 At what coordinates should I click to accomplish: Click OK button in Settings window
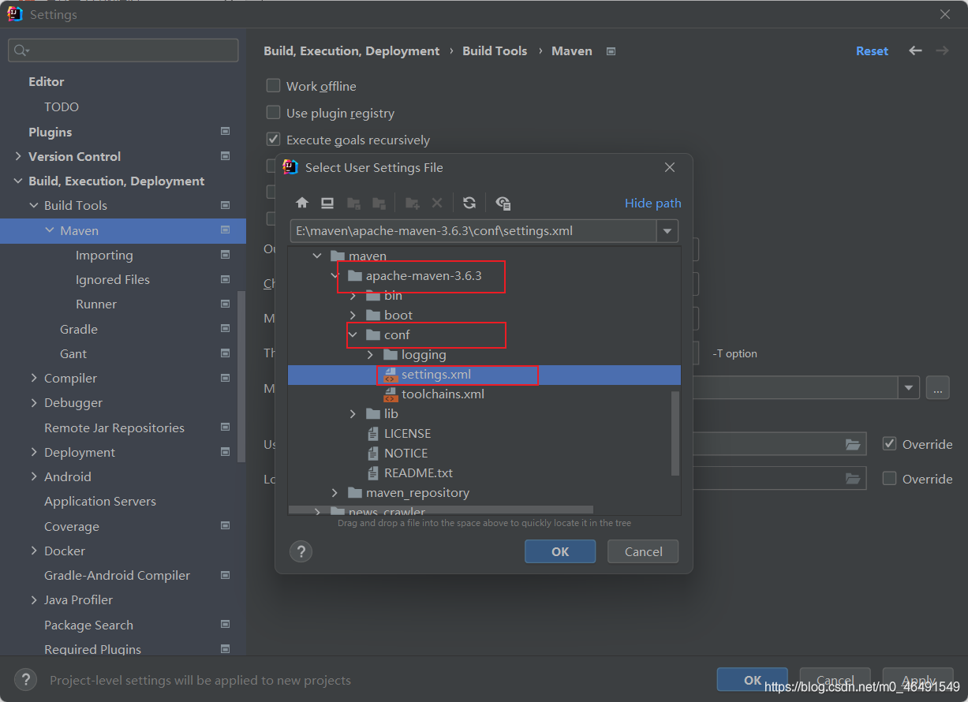[x=753, y=680]
